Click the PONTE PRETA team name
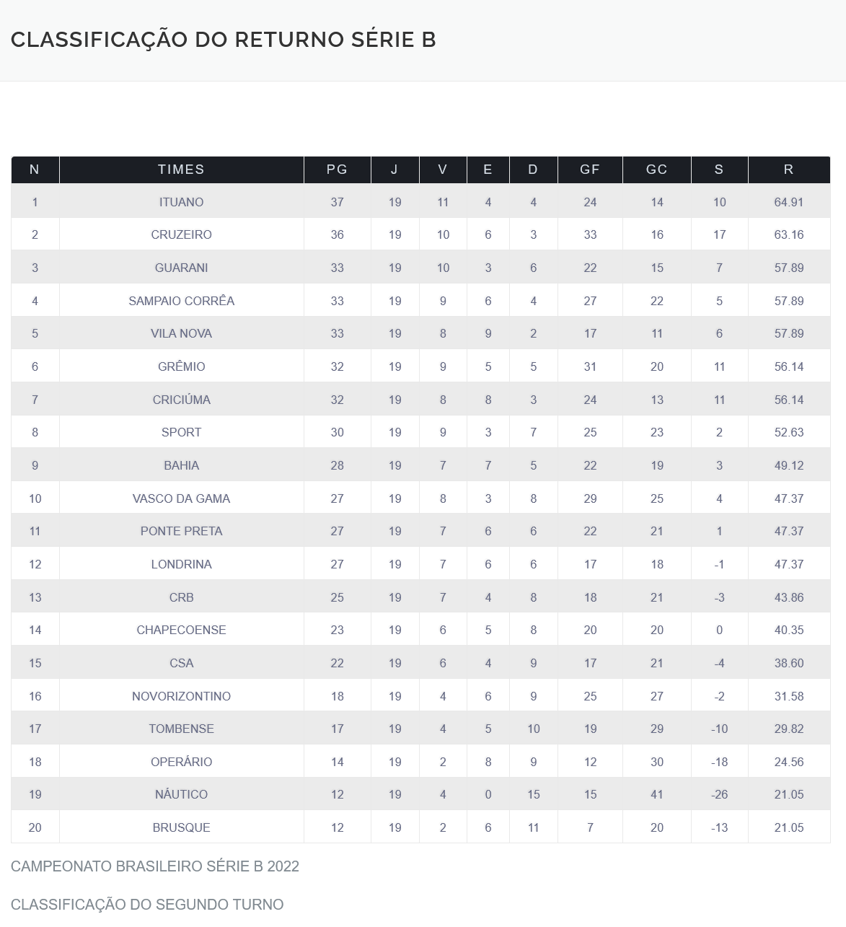The image size is (846, 927). pos(181,531)
